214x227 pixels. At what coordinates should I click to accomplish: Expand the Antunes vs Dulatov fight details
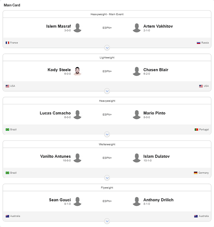point(107,178)
